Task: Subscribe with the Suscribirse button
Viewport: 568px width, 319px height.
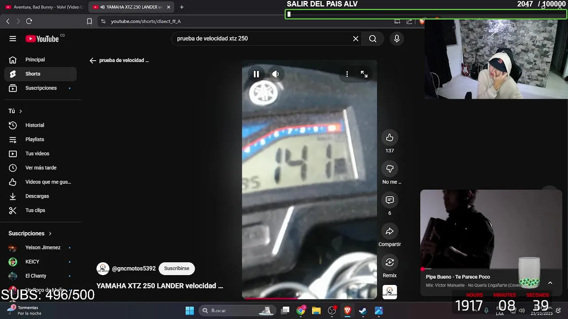Action: tap(177, 268)
